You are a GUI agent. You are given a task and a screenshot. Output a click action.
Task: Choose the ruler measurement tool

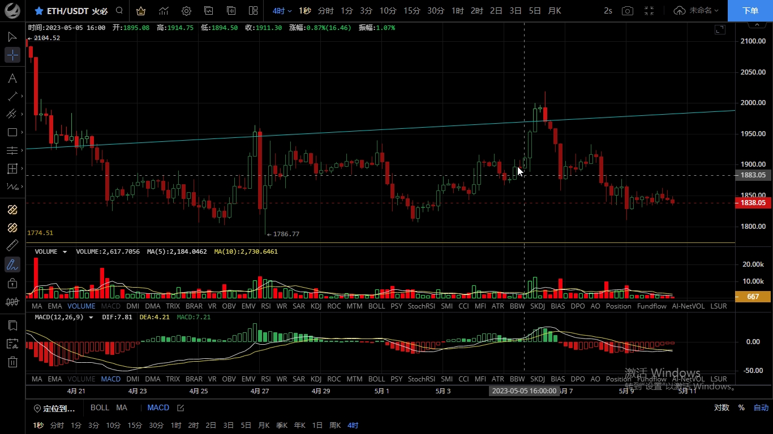tap(12, 246)
